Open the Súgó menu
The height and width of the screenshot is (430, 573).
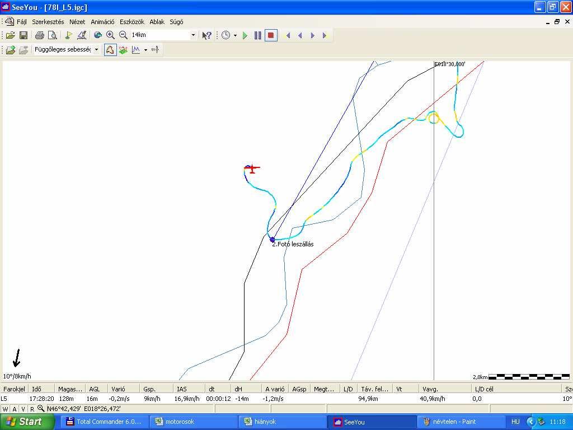176,22
